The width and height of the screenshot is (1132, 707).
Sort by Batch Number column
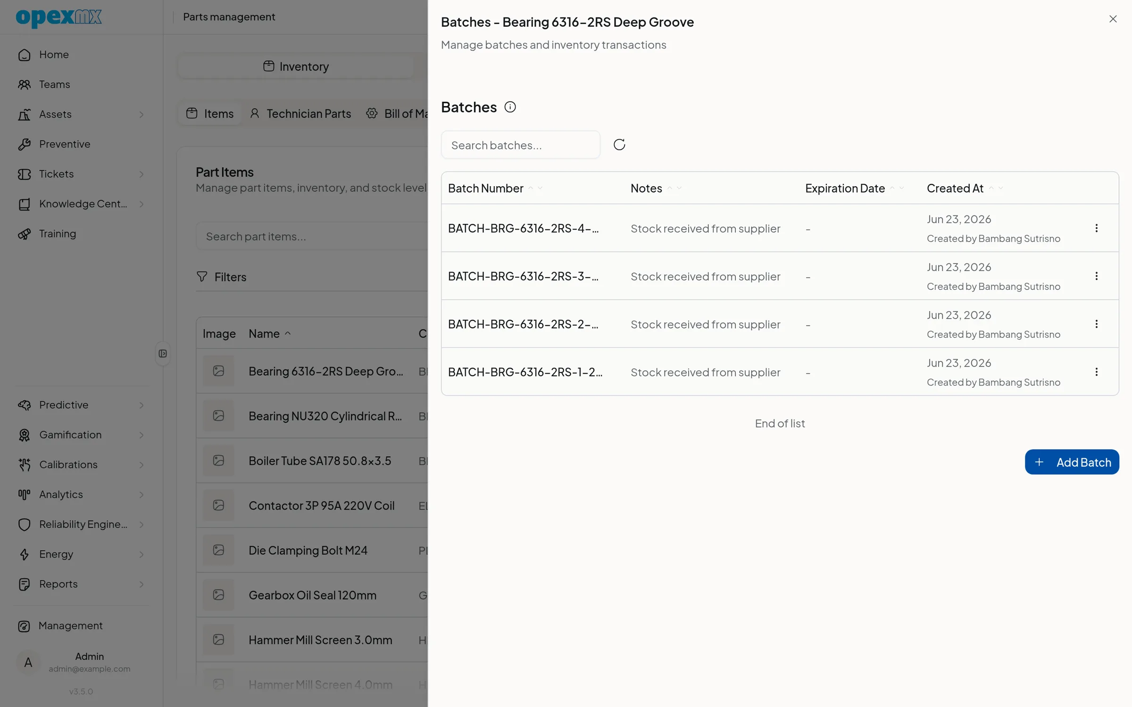tap(495, 188)
